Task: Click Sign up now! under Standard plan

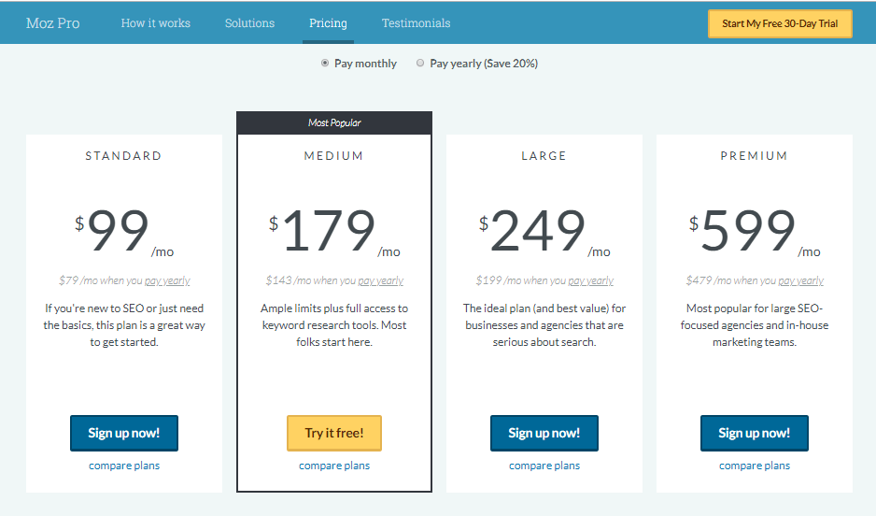Action: click(x=124, y=433)
